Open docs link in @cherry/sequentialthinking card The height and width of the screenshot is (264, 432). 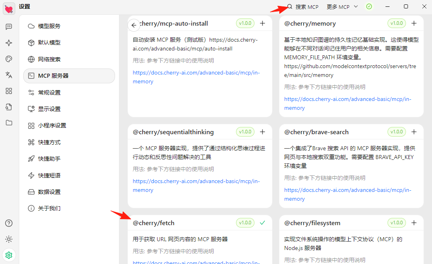[196, 185]
